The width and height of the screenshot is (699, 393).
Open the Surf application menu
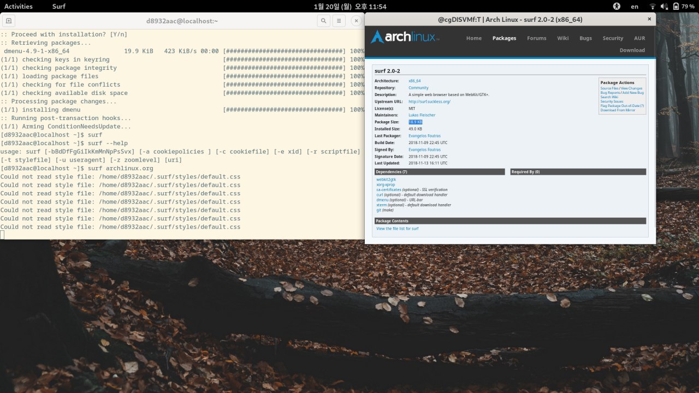59,7
